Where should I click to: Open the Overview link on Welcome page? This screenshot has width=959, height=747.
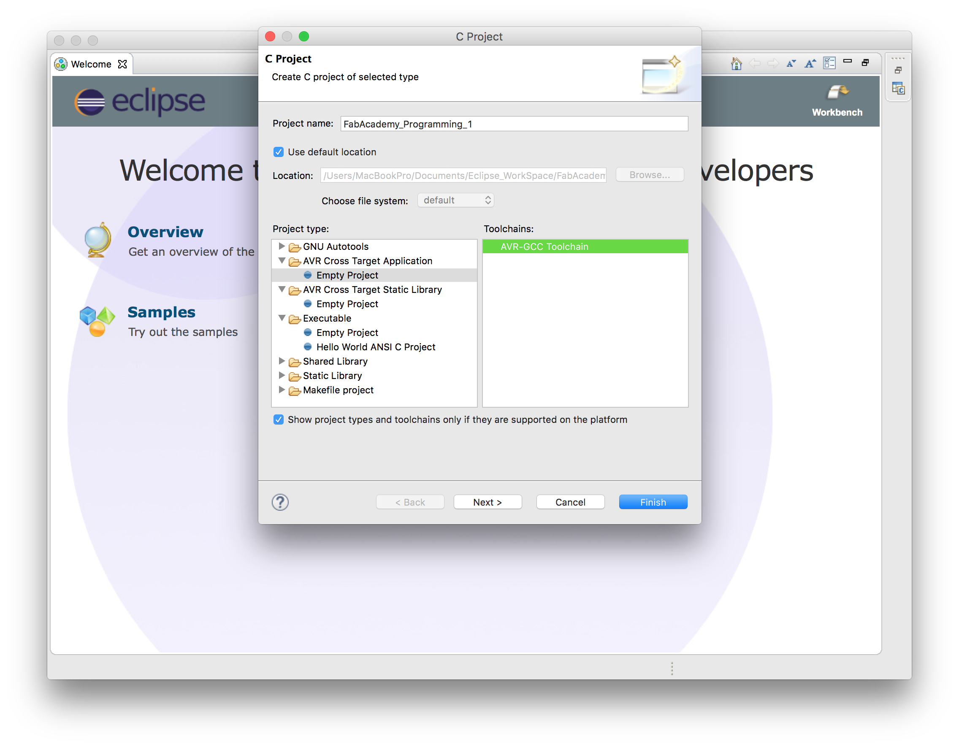pos(165,232)
